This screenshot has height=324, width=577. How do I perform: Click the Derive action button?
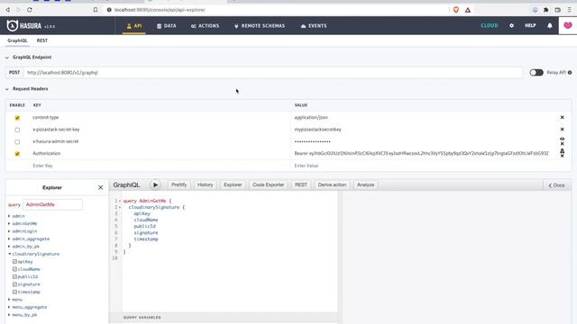(332, 184)
